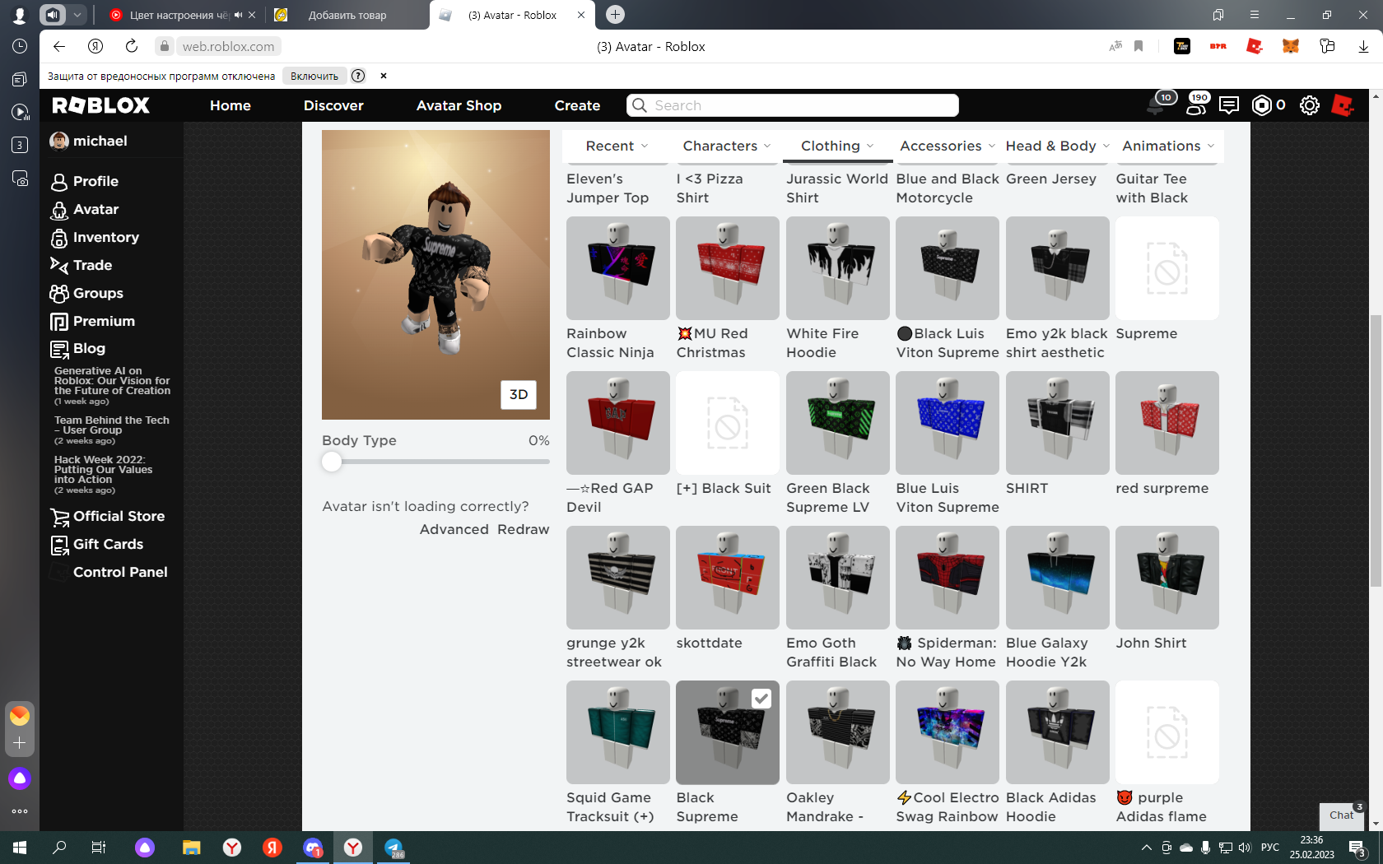1383x864 pixels.
Task: Open the friends requests icon
Action: [1196, 105]
